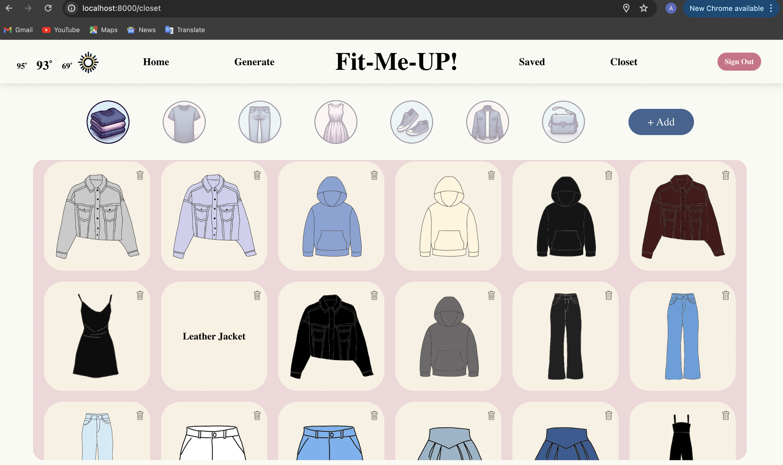Image resolution: width=783 pixels, height=465 pixels.
Task: Delete the white shorts item
Action: (257, 415)
